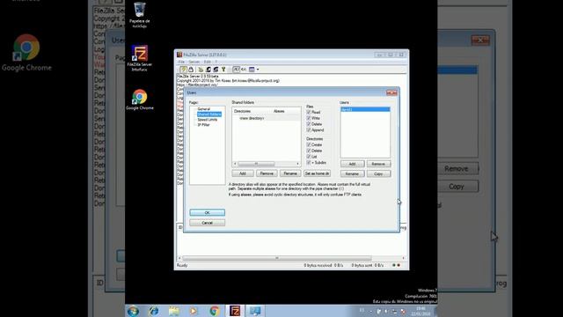Click the Shared folders scrollbar left arrow
This screenshot has width=563, height=317.
pos(235,164)
